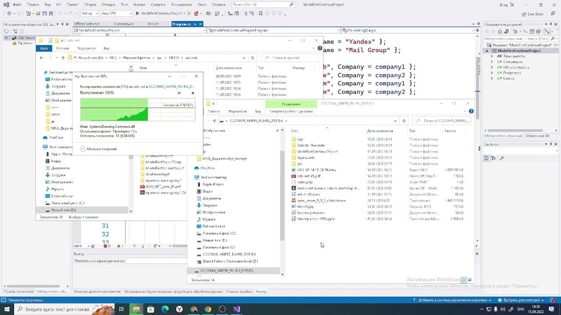The height and width of the screenshot is (315, 561).
Task: Switch to Изменения Git panel tab
Action: coord(538,136)
